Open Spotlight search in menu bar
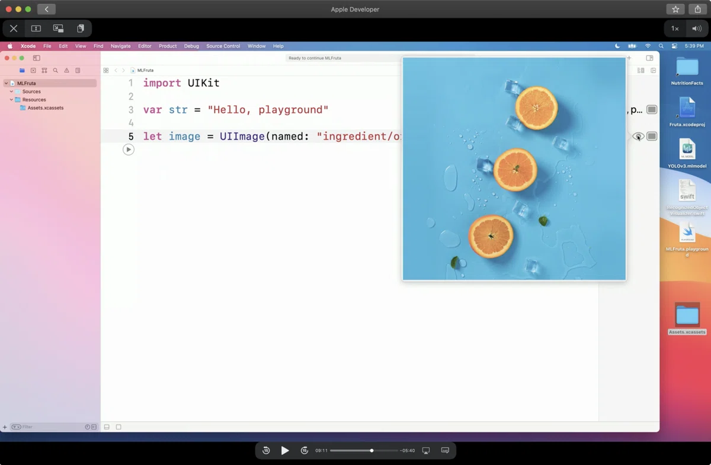This screenshot has width=711, height=465. [x=661, y=46]
